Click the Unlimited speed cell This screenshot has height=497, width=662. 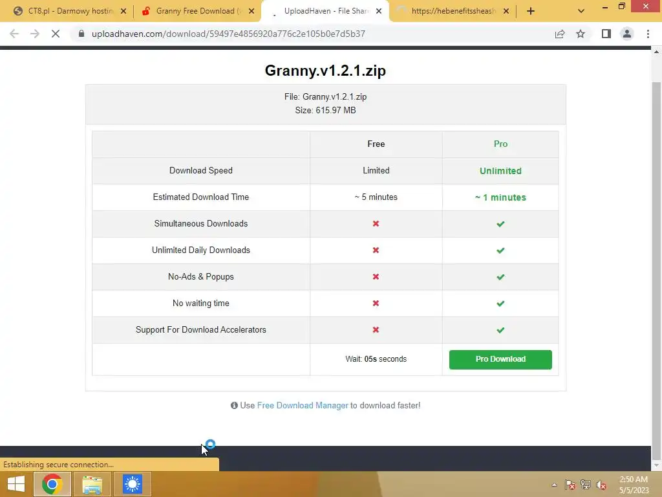500,171
